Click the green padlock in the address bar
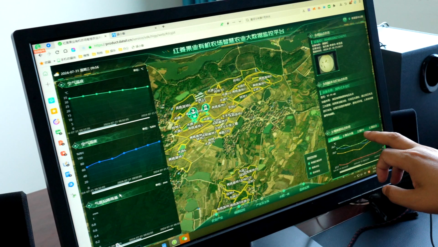438x247 pixels. coord(90,46)
